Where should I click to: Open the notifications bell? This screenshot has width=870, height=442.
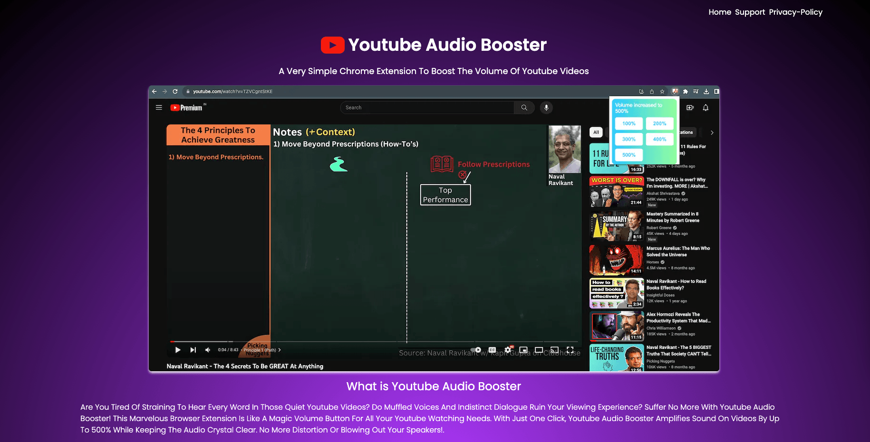click(706, 108)
